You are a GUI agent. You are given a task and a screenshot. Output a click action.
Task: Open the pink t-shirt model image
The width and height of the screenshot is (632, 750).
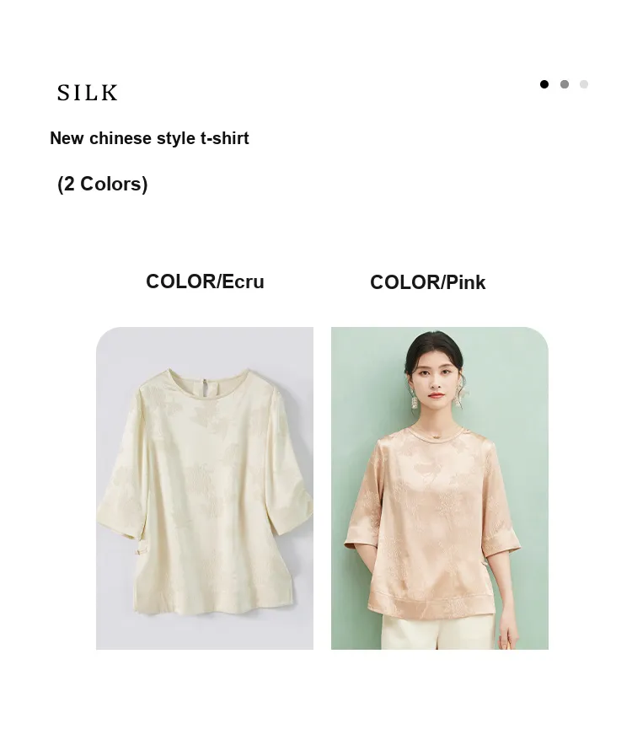[440, 489]
